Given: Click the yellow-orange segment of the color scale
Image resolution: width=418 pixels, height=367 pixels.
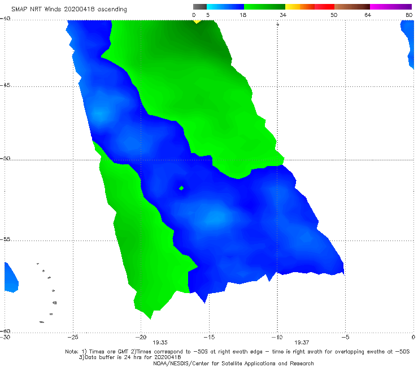Looking at the screenshot, I should coord(300,7).
